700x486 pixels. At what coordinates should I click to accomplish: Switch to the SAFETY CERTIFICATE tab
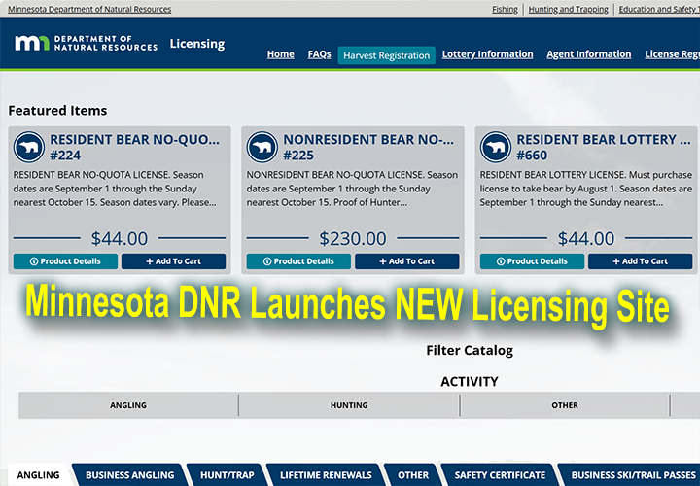point(500,475)
